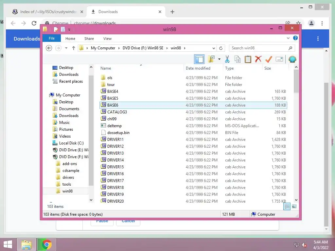Toggle the navigation pane toolbar button
The image size is (335, 251).
coord(199,59)
